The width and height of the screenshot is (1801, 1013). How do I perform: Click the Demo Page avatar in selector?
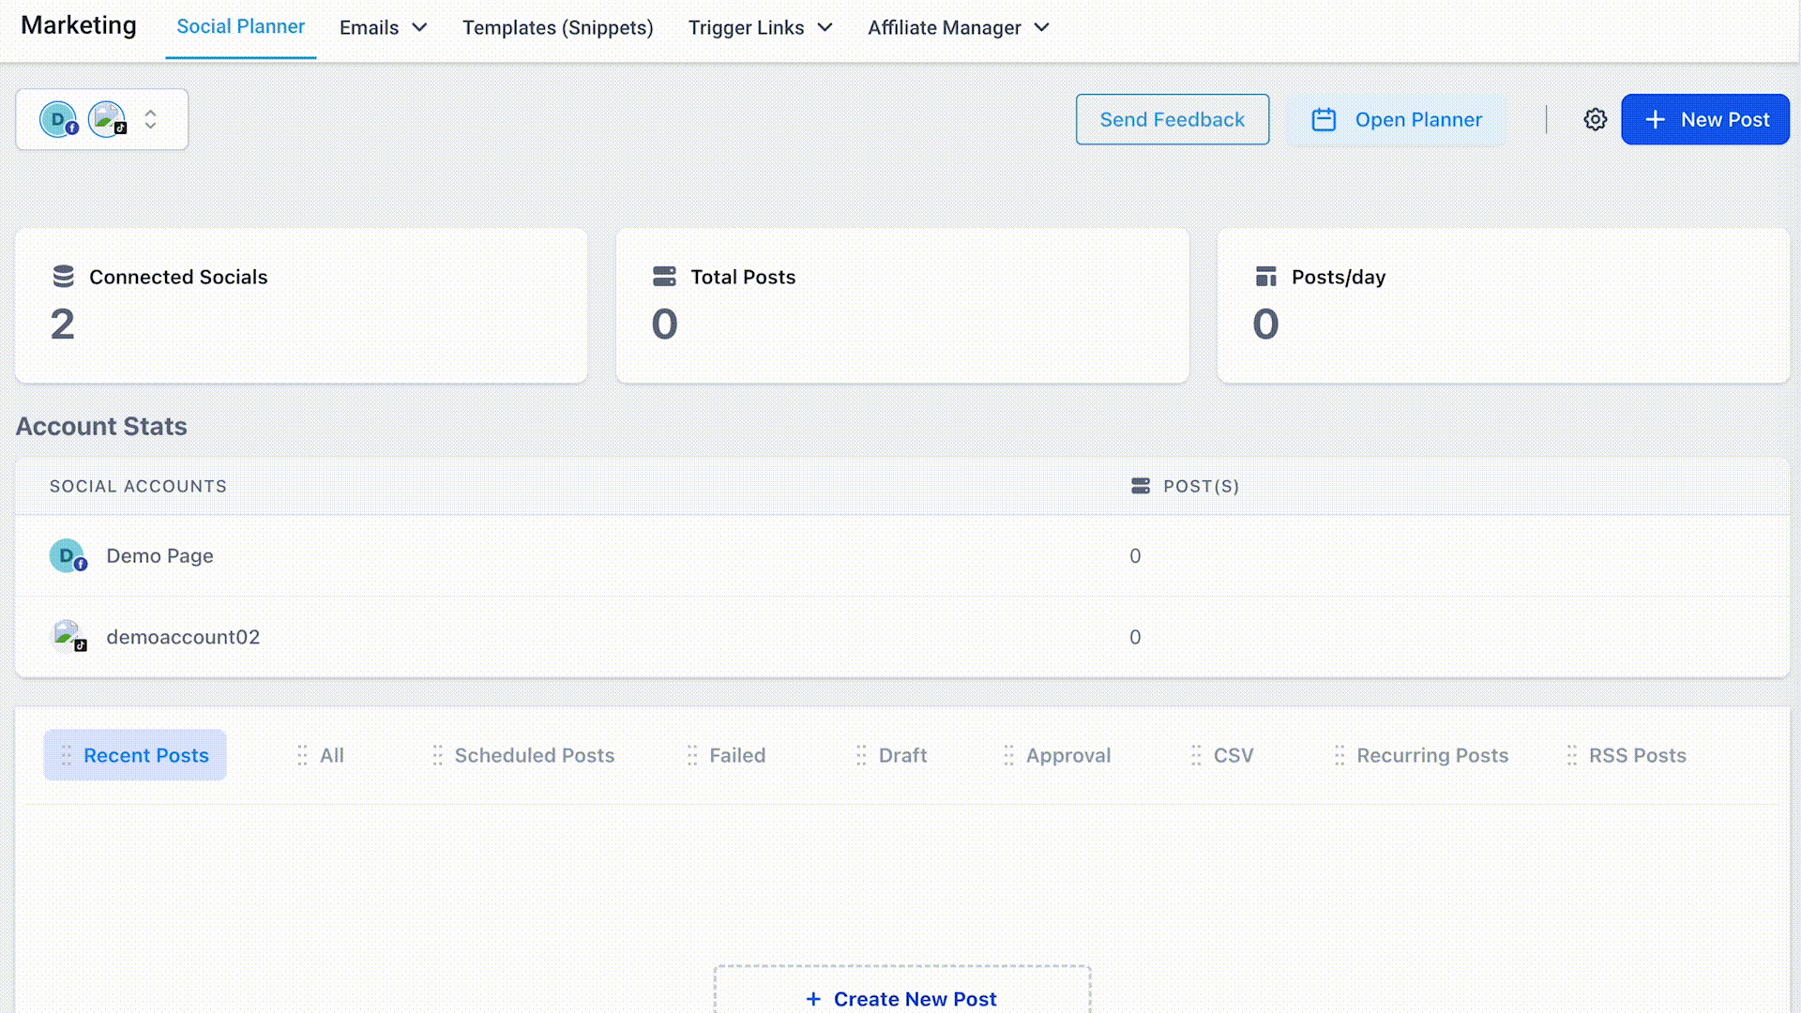(x=58, y=120)
